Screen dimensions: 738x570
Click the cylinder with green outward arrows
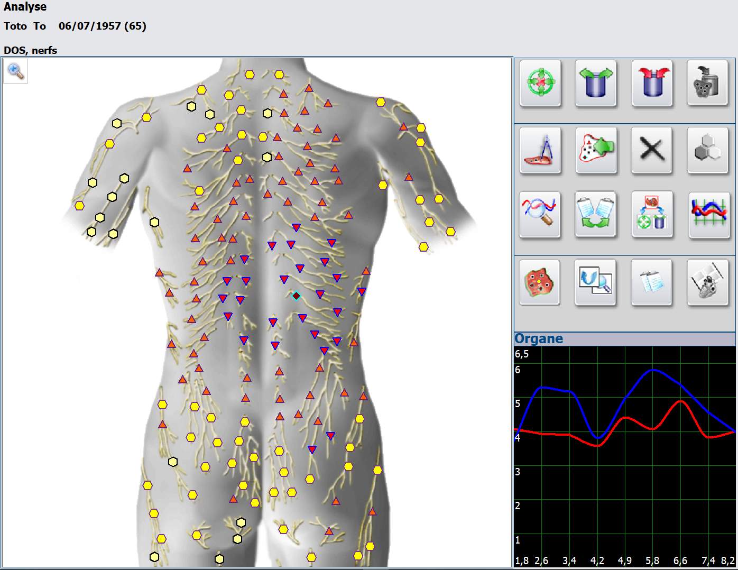[596, 83]
